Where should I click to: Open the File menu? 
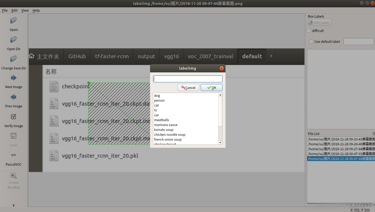(5, 11)
